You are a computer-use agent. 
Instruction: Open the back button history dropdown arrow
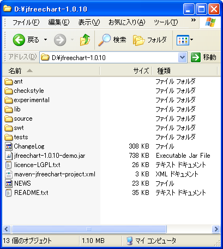(45, 39)
